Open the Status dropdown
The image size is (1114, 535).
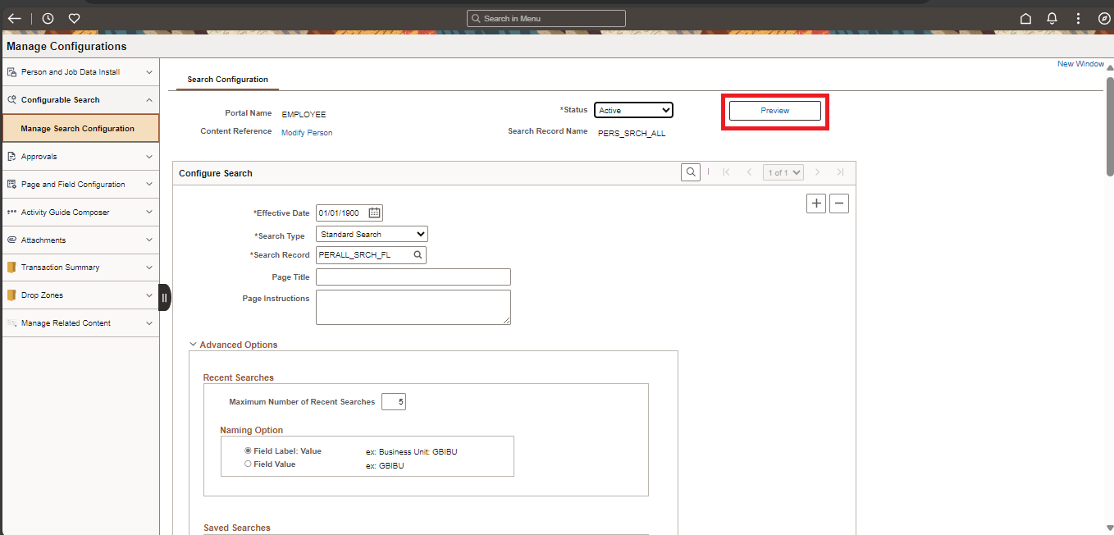click(633, 109)
